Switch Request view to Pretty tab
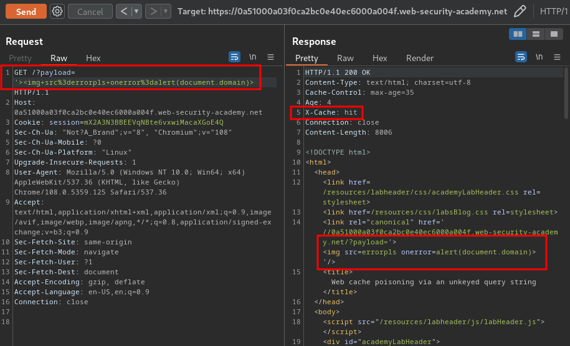The width and height of the screenshot is (570, 346). tap(20, 58)
